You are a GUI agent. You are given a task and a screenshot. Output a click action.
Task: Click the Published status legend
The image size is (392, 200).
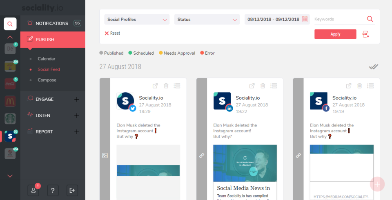click(111, 53)
